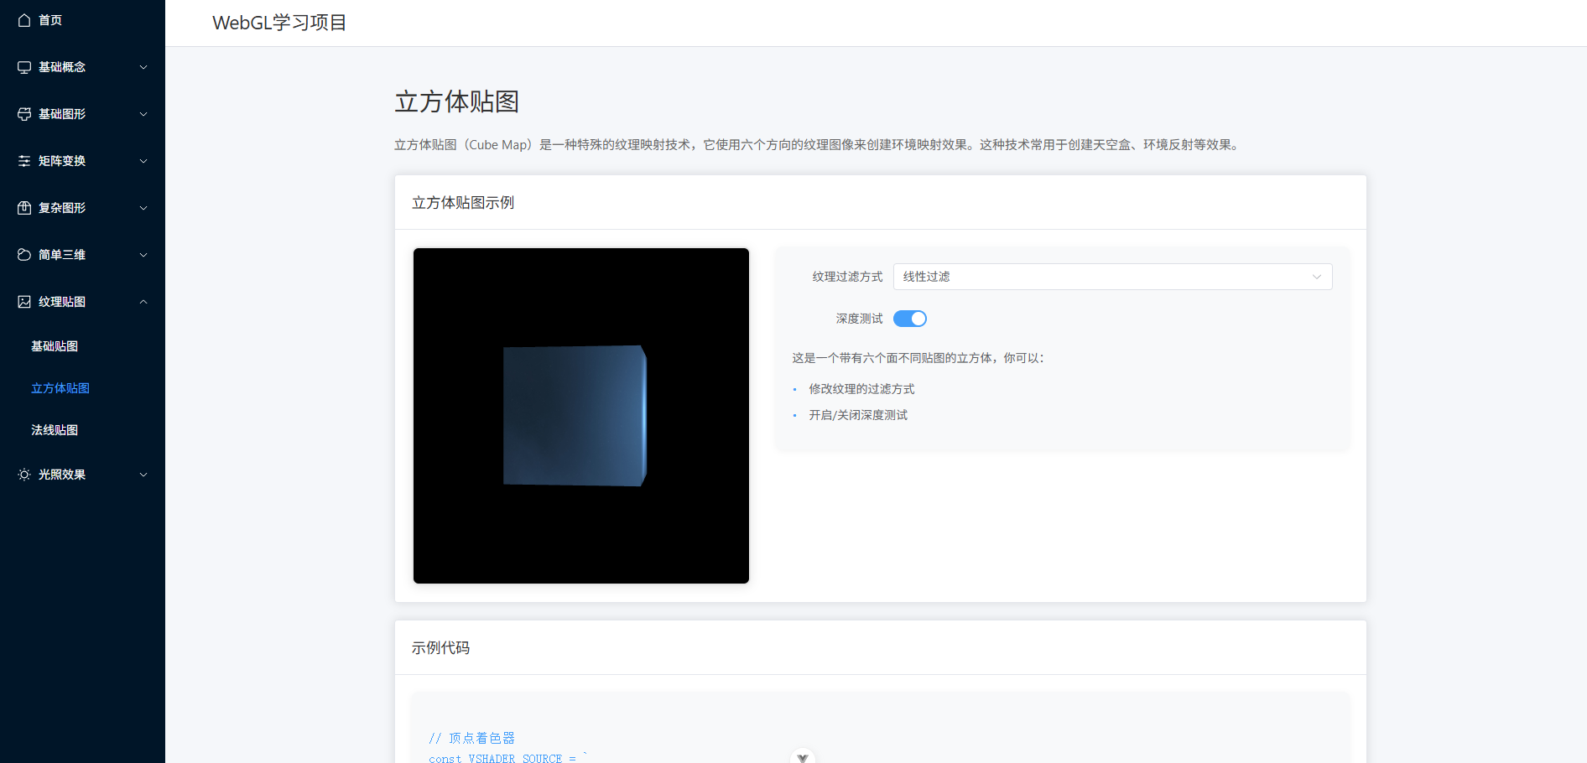Expand the 光照效果 submenu chevron
This screenshot has height=763, width=1587.
pyautogui.click(x=143, y=475)
